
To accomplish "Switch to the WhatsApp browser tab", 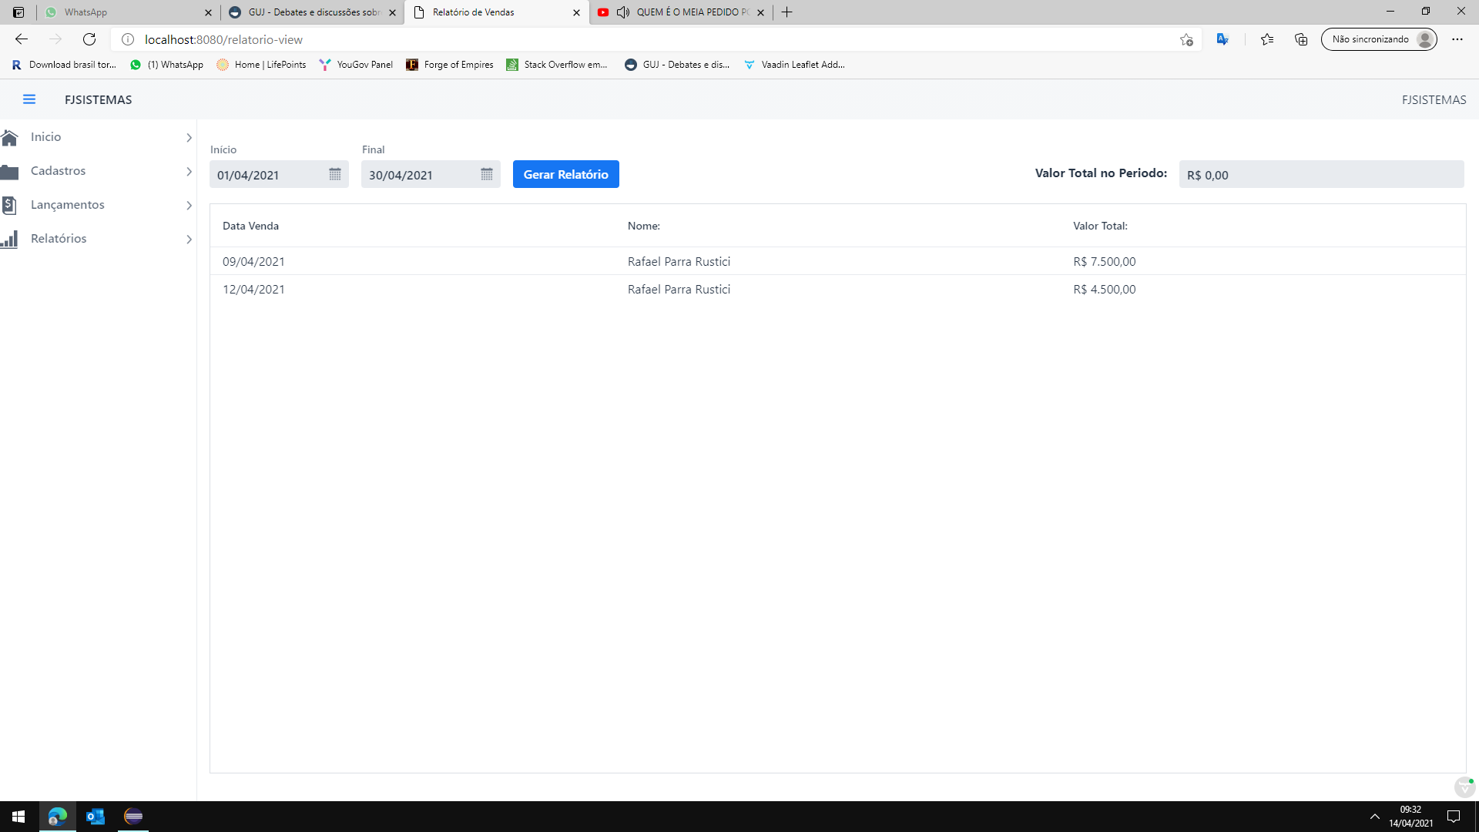I will [x=123, y=12].
